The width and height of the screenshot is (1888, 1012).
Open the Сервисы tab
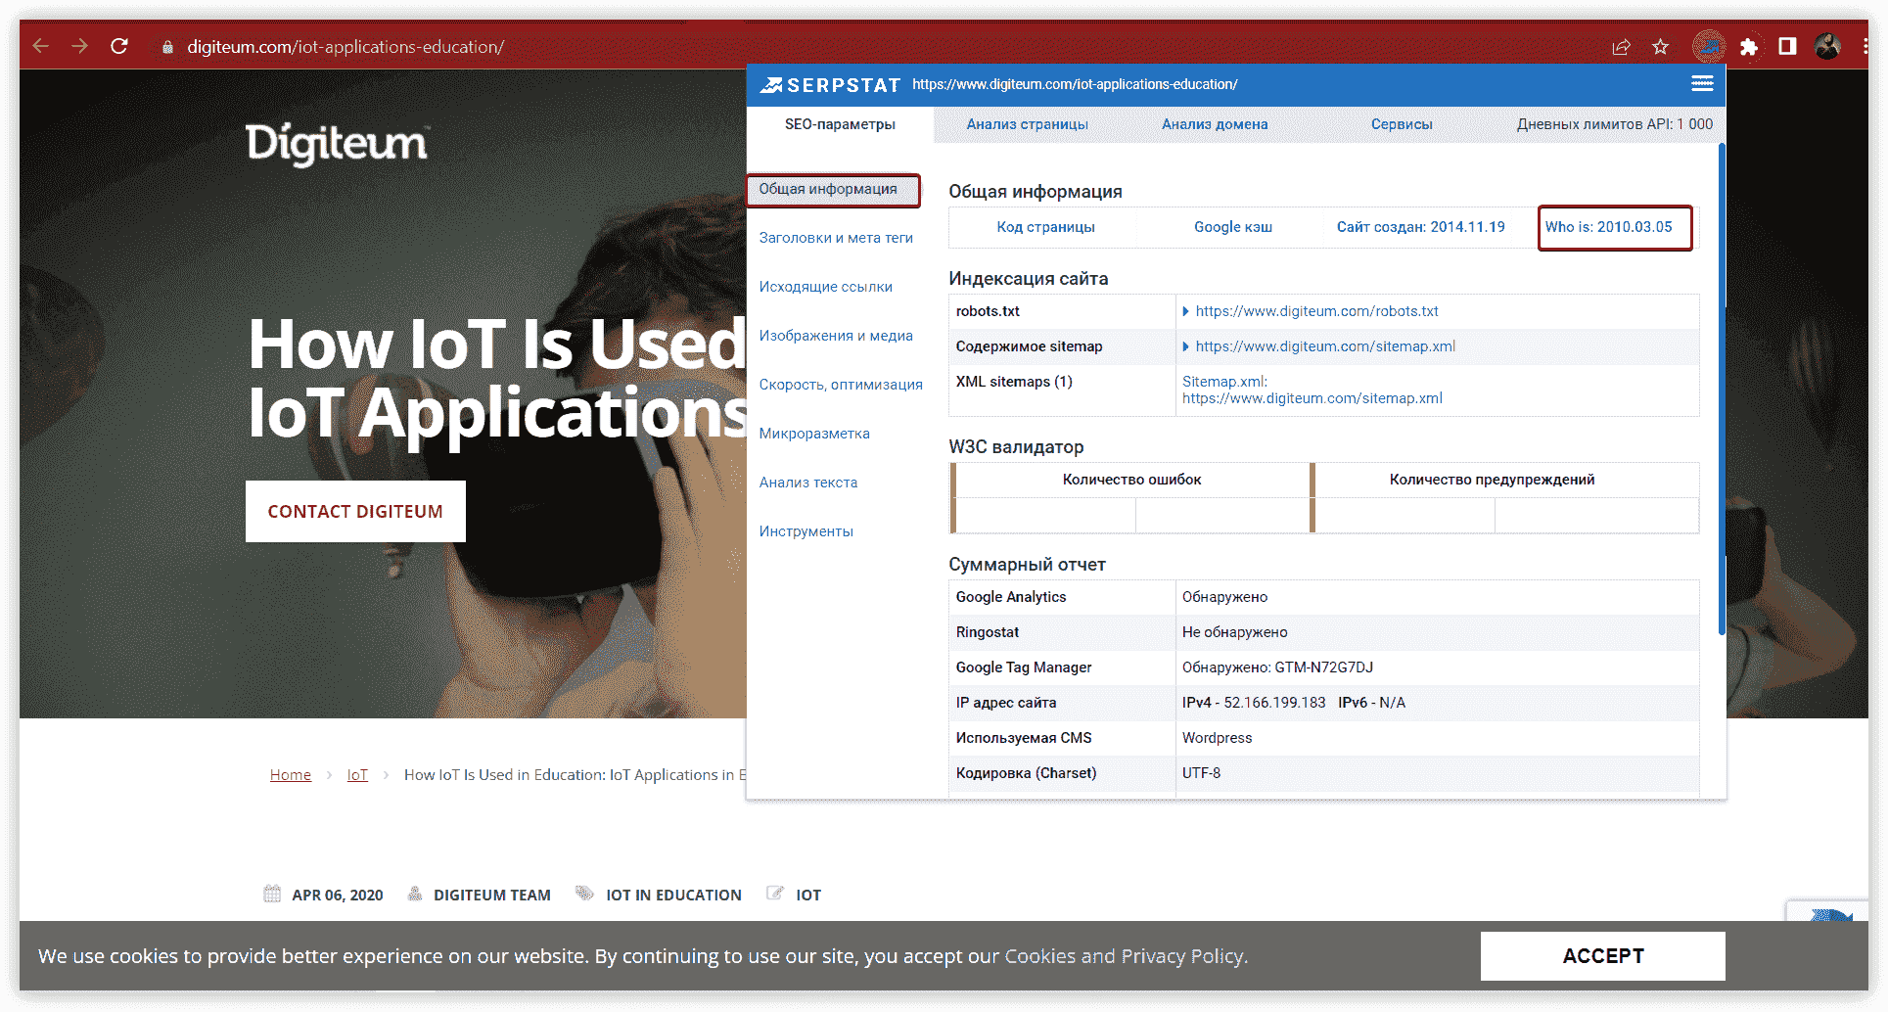[1402, 124]
